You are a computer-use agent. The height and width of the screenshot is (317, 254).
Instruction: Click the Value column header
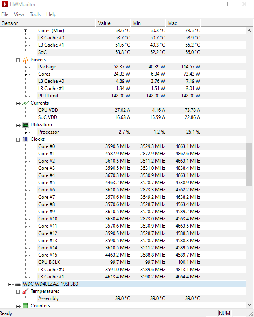pyautogui.click(x=113, y=23)
